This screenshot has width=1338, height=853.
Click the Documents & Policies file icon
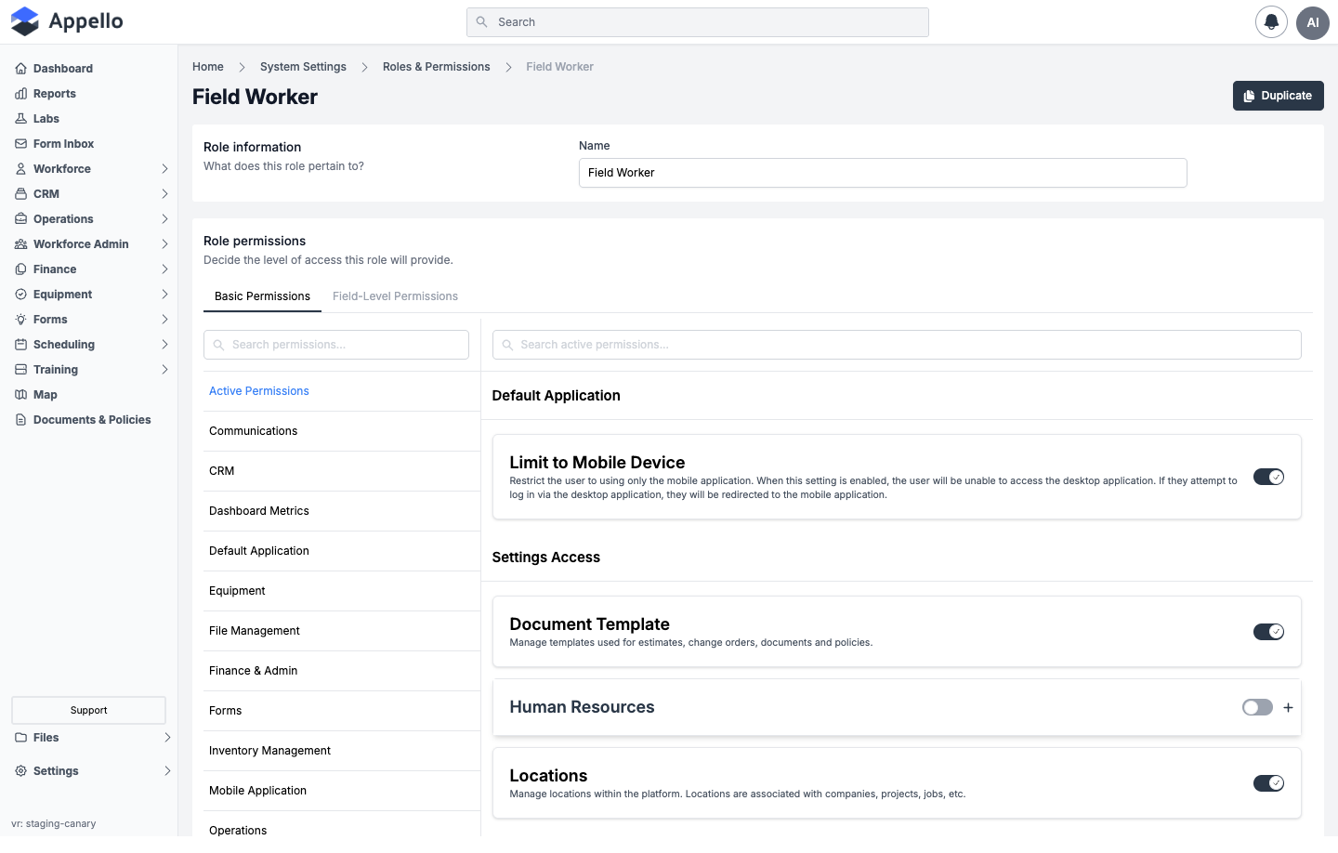pos(20,420)
